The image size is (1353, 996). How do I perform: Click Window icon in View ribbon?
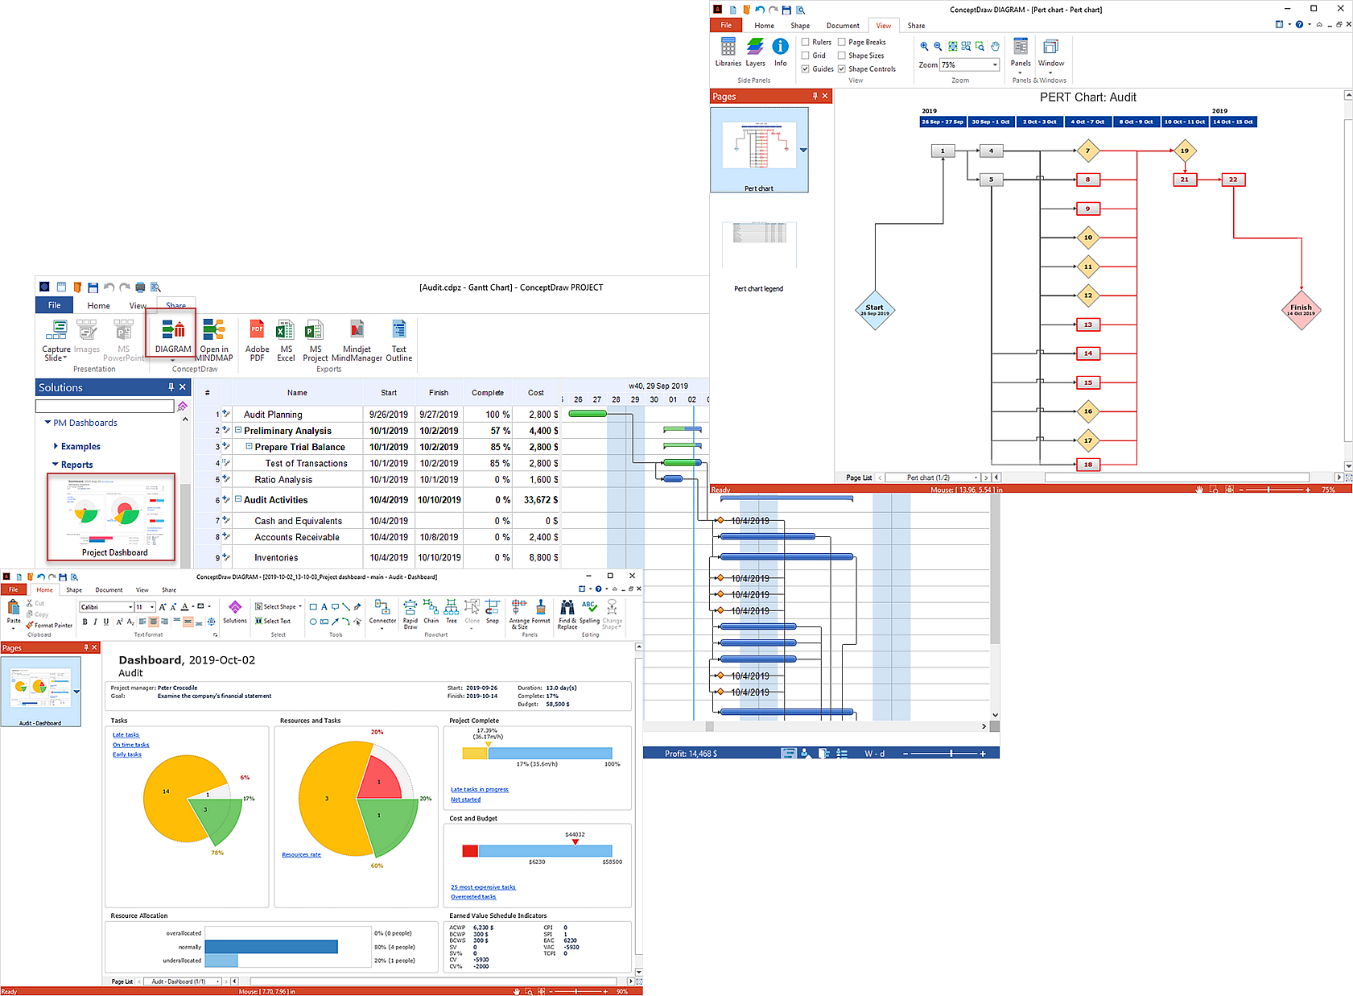[x=1050, y=53]
